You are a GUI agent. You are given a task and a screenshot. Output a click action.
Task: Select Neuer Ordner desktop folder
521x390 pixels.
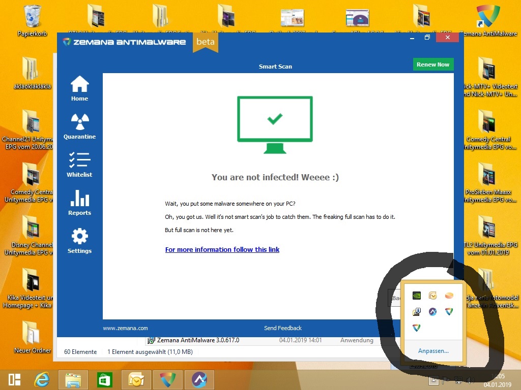[x=32, y=337]
